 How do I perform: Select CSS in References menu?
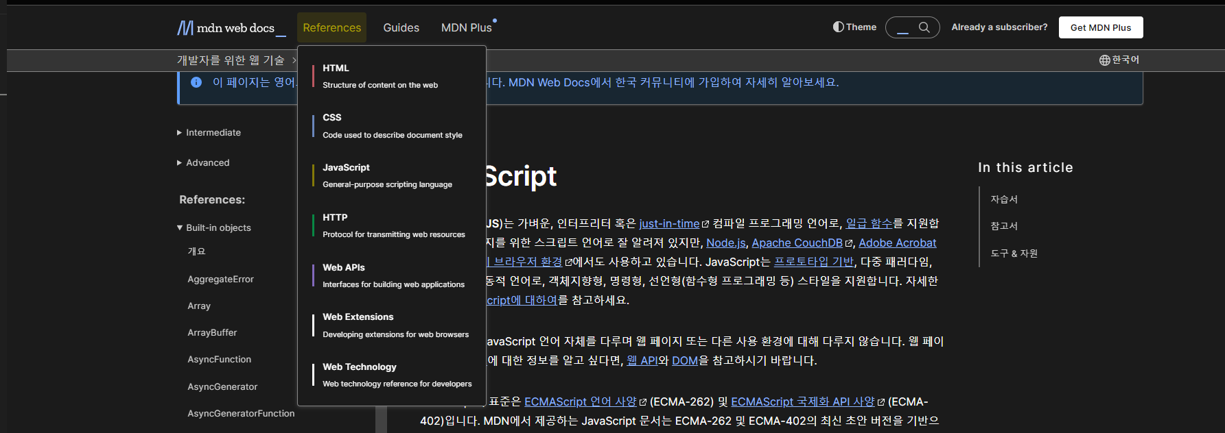click(x=392, y=126)
